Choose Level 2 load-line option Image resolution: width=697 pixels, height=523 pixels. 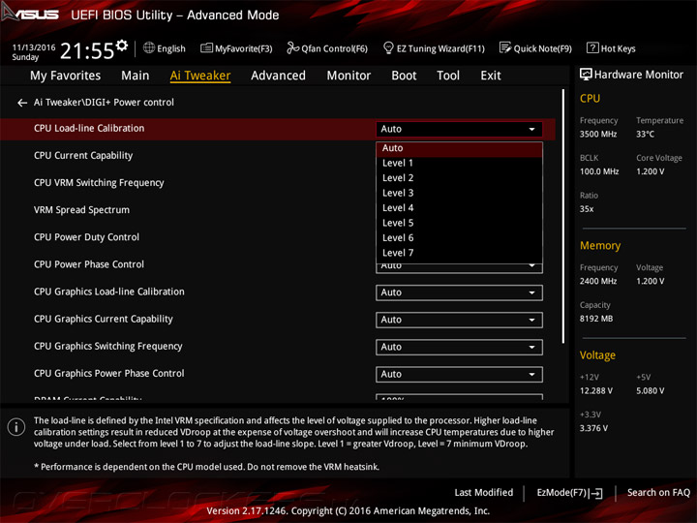point(459,178)
